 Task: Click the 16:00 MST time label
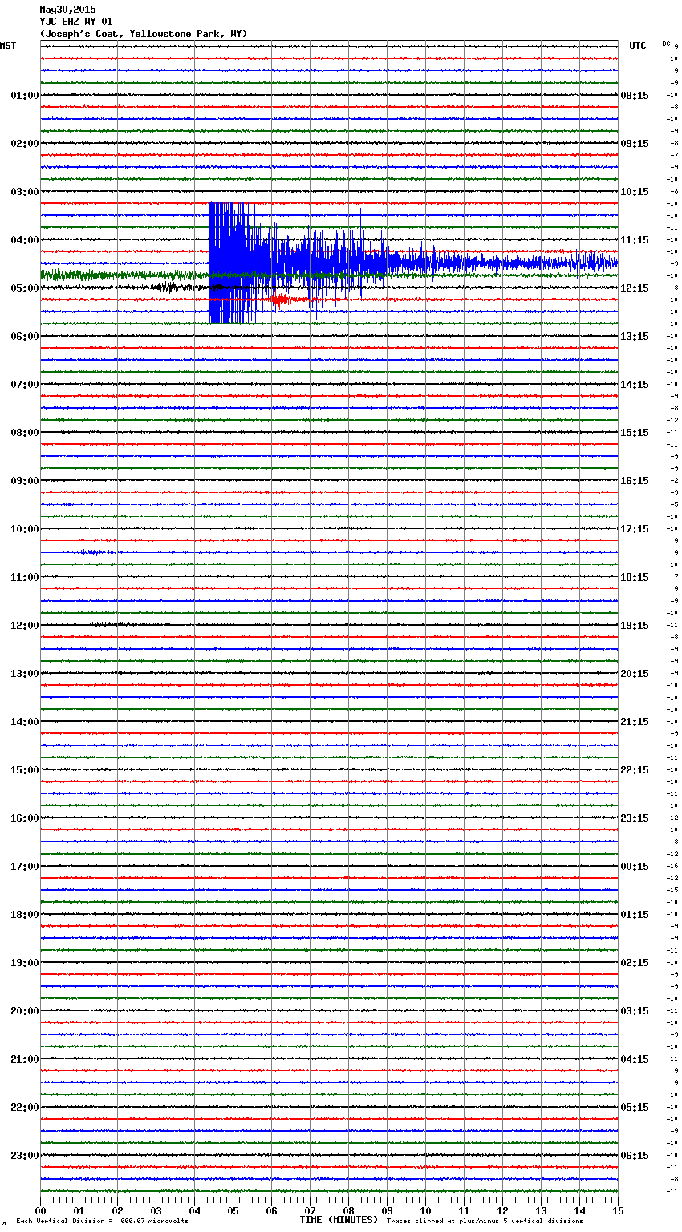24,818
